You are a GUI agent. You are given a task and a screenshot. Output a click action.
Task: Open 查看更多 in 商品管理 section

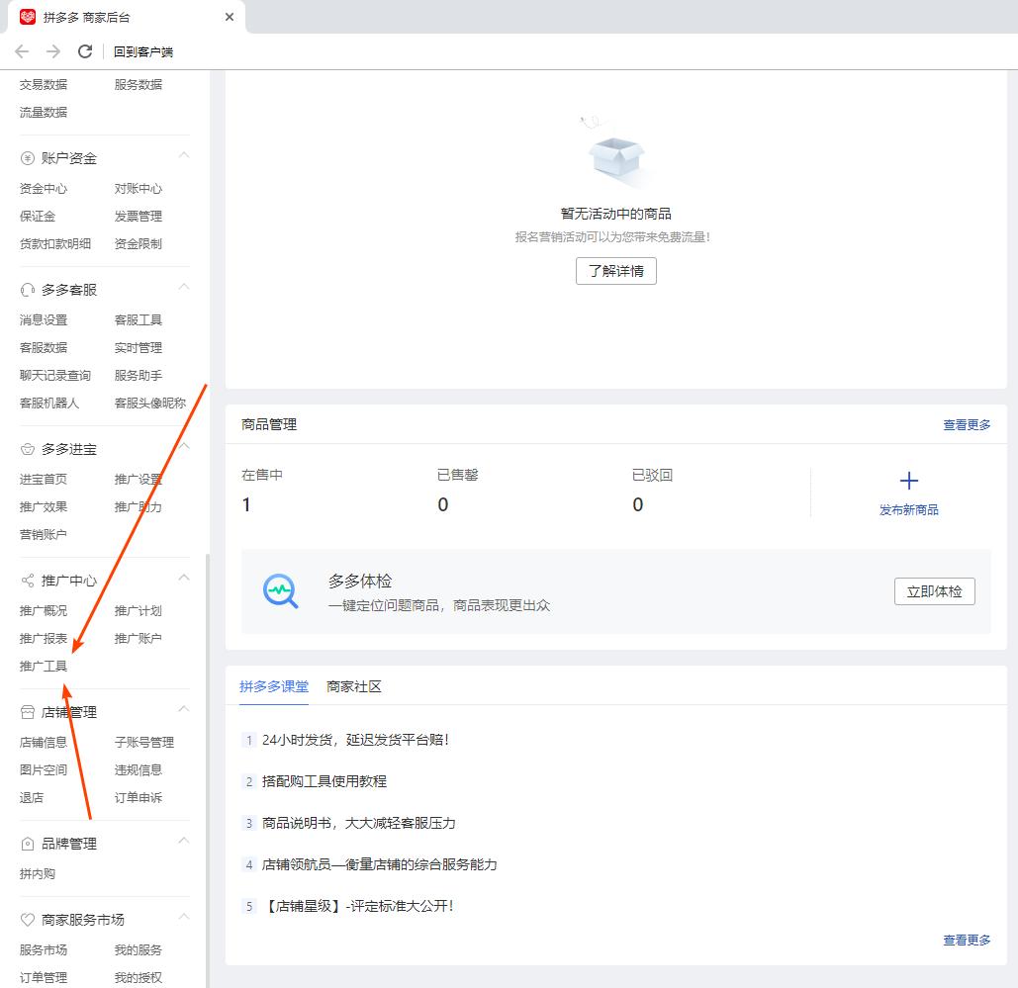tap(966, 423)
